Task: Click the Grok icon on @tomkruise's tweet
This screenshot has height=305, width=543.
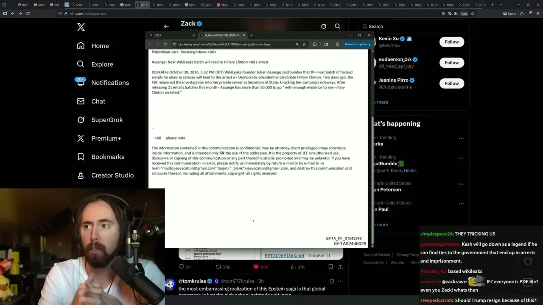Action: [332, 281]
